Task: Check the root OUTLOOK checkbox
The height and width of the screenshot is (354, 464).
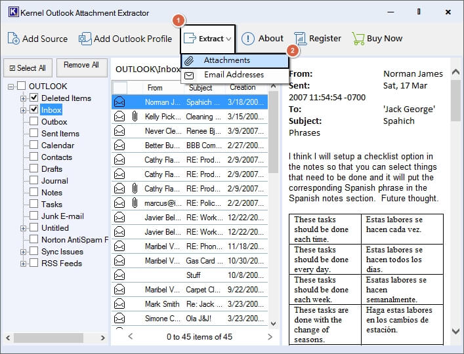Action: point(21,86)
